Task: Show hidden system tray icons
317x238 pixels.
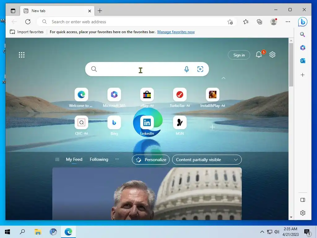Action: pos(262,232)
